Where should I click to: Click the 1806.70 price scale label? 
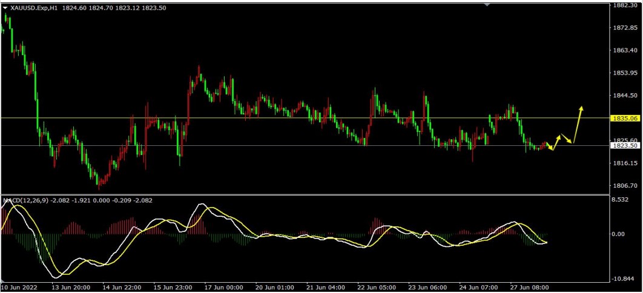click(x=625, y=186)
